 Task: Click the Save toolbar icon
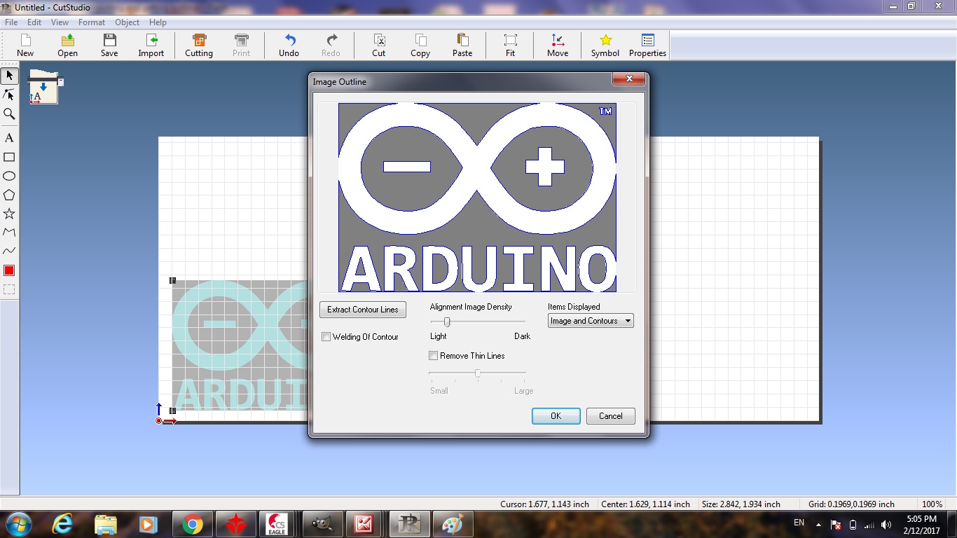coord(109,46)
